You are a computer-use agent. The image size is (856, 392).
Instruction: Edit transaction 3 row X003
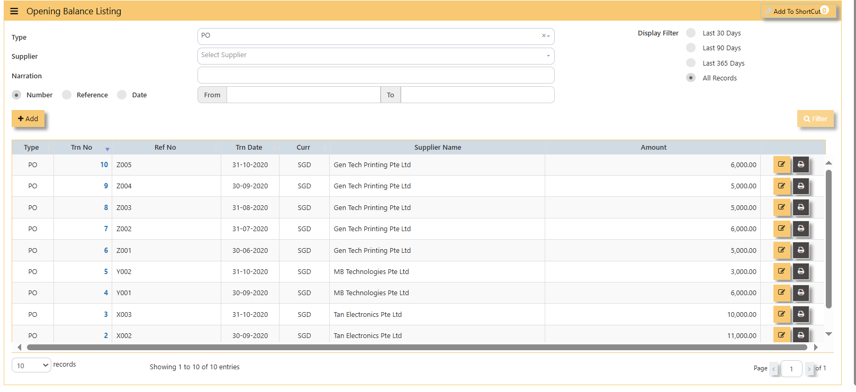(x=781, y=314)
